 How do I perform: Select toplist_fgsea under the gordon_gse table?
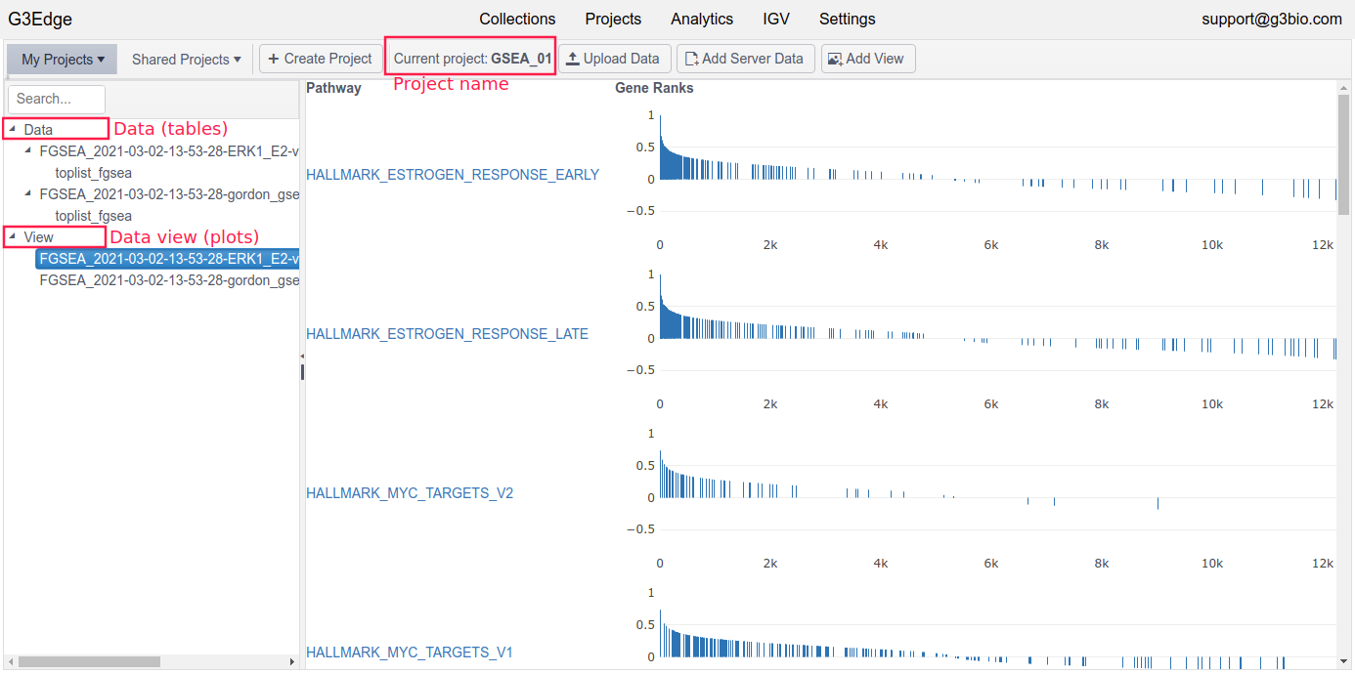click(x=94, y=216)
